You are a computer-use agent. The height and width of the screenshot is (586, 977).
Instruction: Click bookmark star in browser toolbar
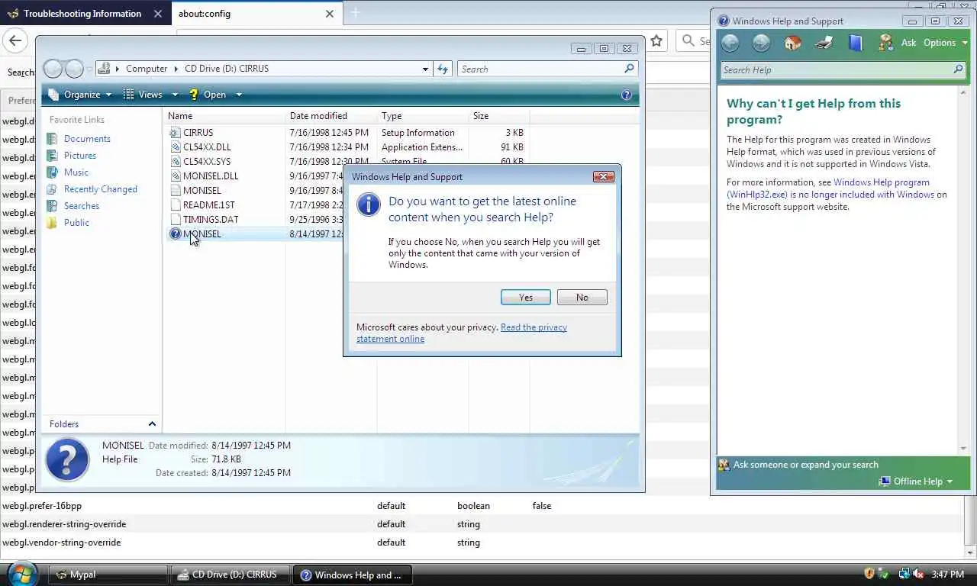pyautogui.click(x=656, y=41)
